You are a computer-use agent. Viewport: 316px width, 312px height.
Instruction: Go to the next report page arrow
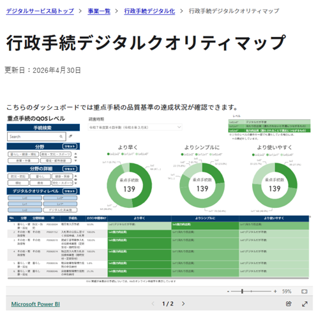[x=183, y=304]
